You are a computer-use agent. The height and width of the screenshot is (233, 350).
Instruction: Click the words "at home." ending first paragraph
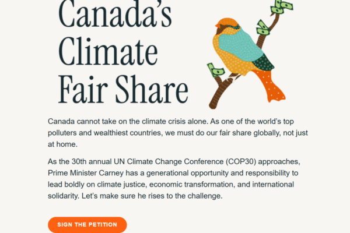click(x=63, y=144)
